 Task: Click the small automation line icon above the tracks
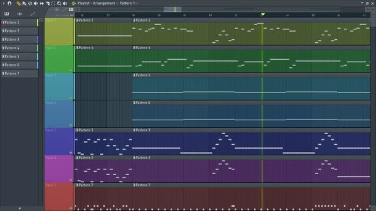click(x=64, y=9)
